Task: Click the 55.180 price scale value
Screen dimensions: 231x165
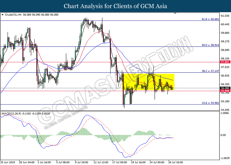Action: (x=225, y=101)
